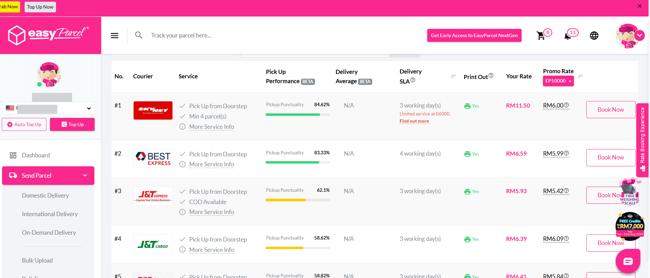The height and width of the screenshot is (278, 650).
Task: Click the J&T Cargo courier logo
Action: [x=153, y=244]
